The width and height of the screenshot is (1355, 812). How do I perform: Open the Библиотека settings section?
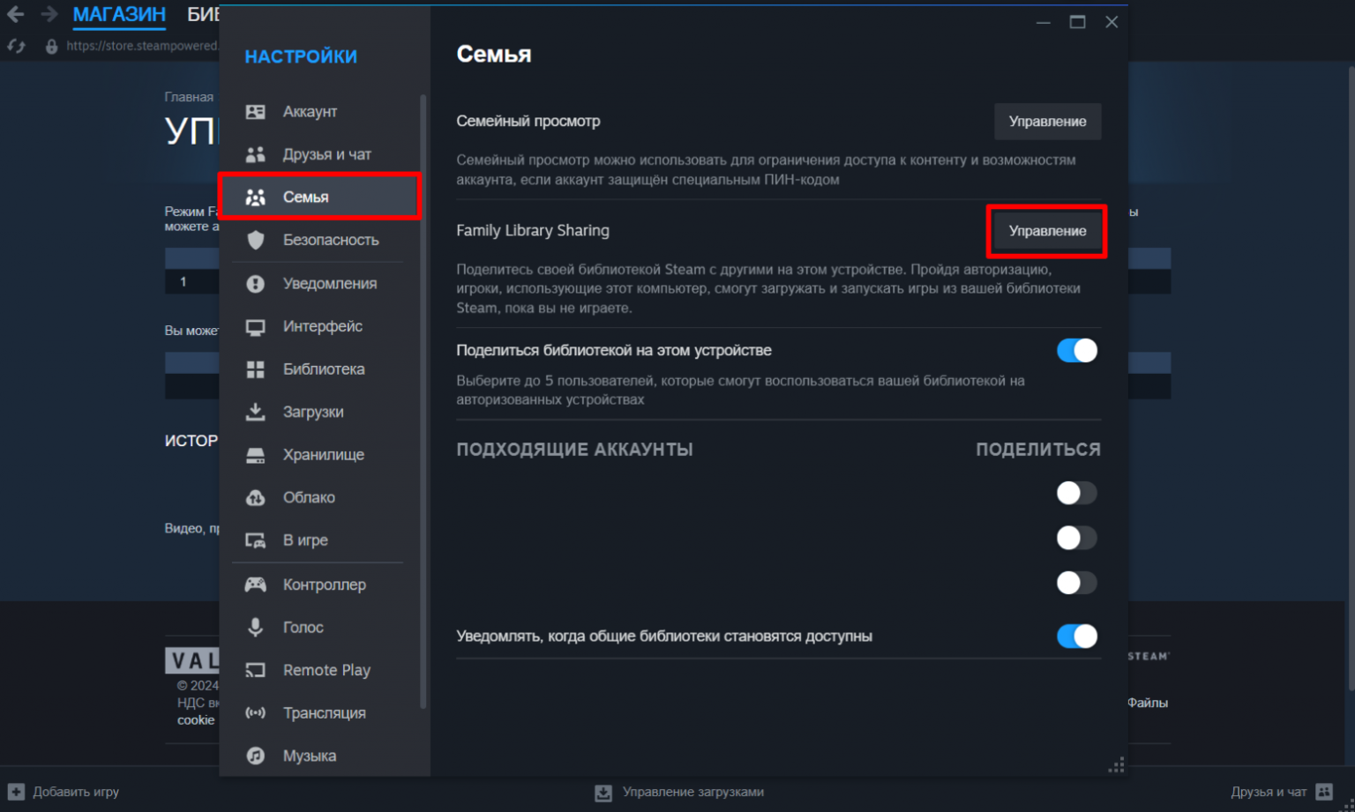(x=323, y=369)
